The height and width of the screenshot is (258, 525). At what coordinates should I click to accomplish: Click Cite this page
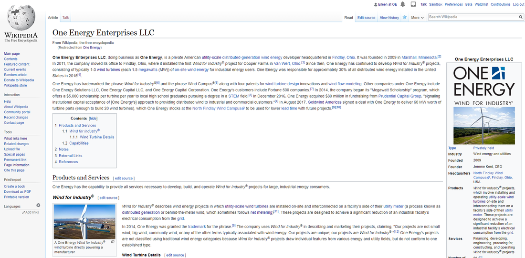point(14,170)
